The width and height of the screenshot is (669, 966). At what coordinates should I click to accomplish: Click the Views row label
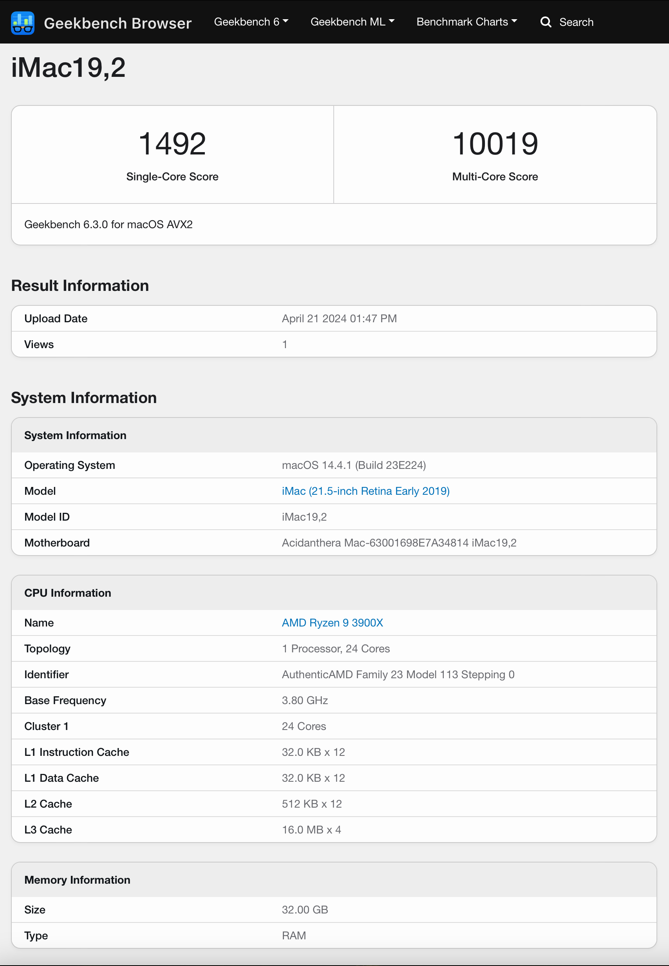coord(39,344)
